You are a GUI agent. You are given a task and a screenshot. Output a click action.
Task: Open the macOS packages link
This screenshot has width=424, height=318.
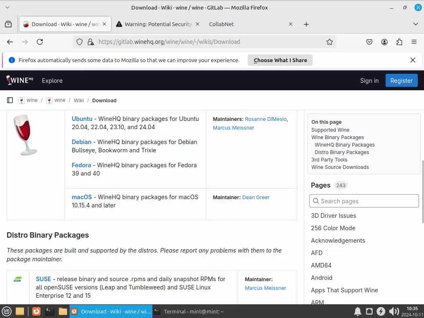click(x=82, y=197)
